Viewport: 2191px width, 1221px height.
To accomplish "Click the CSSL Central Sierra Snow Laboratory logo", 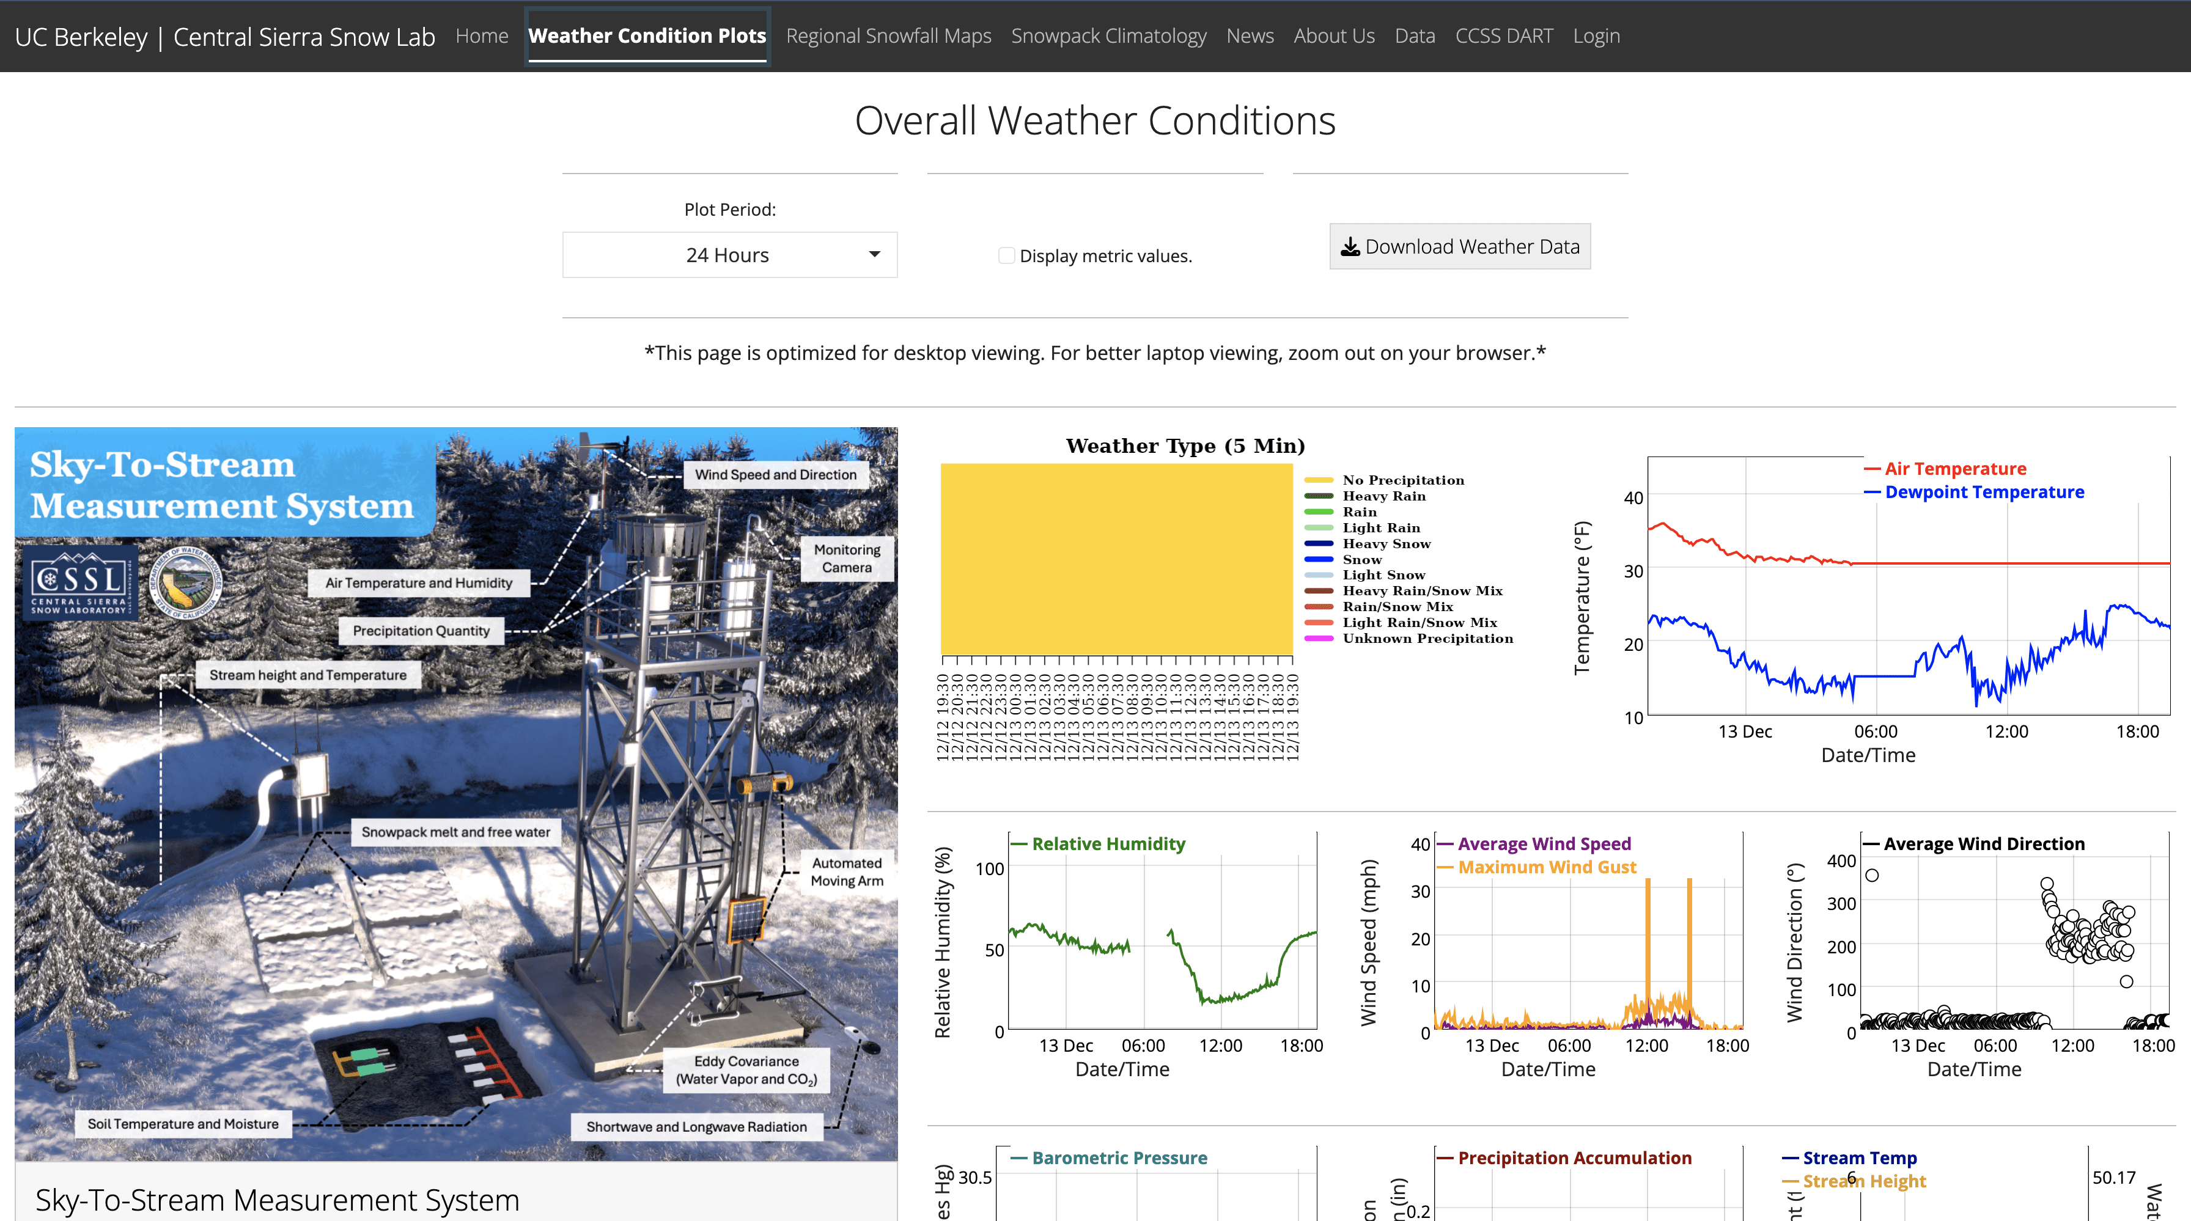I will pyautogui.click(x=80, y=583).
